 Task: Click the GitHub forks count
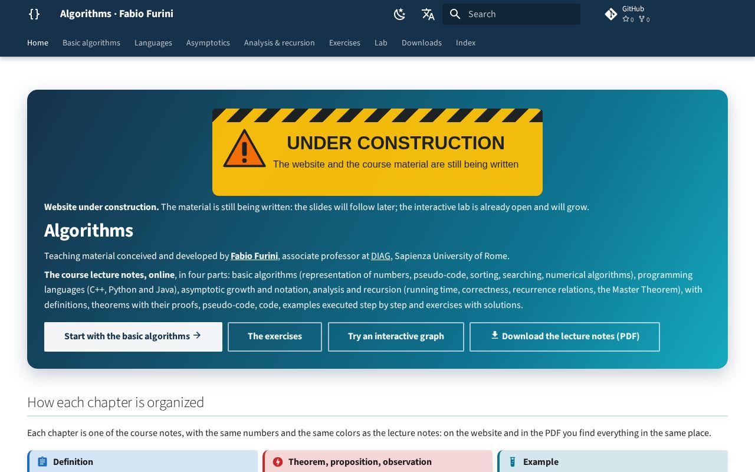644,19
